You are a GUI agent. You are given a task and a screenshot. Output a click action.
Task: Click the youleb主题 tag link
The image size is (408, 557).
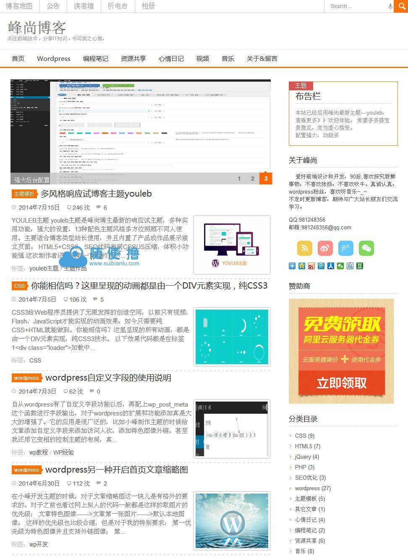pos(44,268)
